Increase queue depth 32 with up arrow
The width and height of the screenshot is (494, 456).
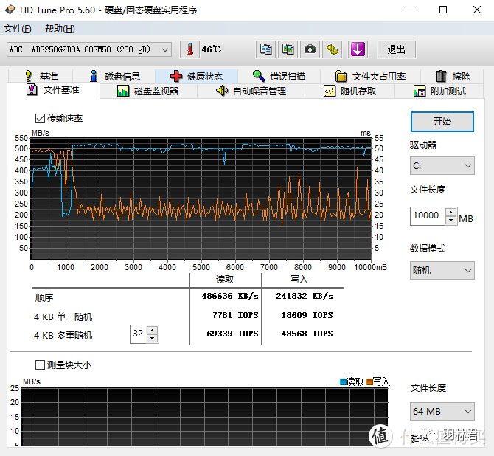click(153, 330)
